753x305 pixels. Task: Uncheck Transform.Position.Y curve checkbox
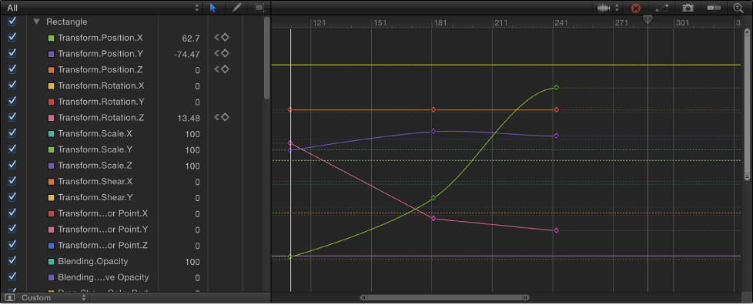coord(12,53)
